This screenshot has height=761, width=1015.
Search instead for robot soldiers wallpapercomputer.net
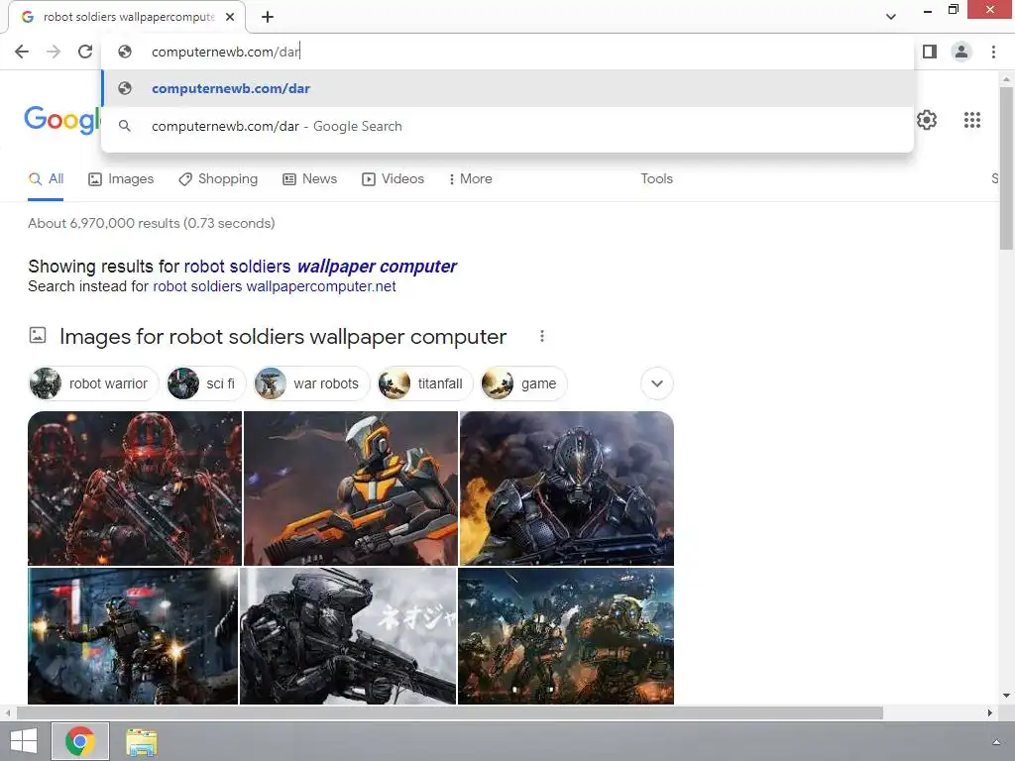275,286
